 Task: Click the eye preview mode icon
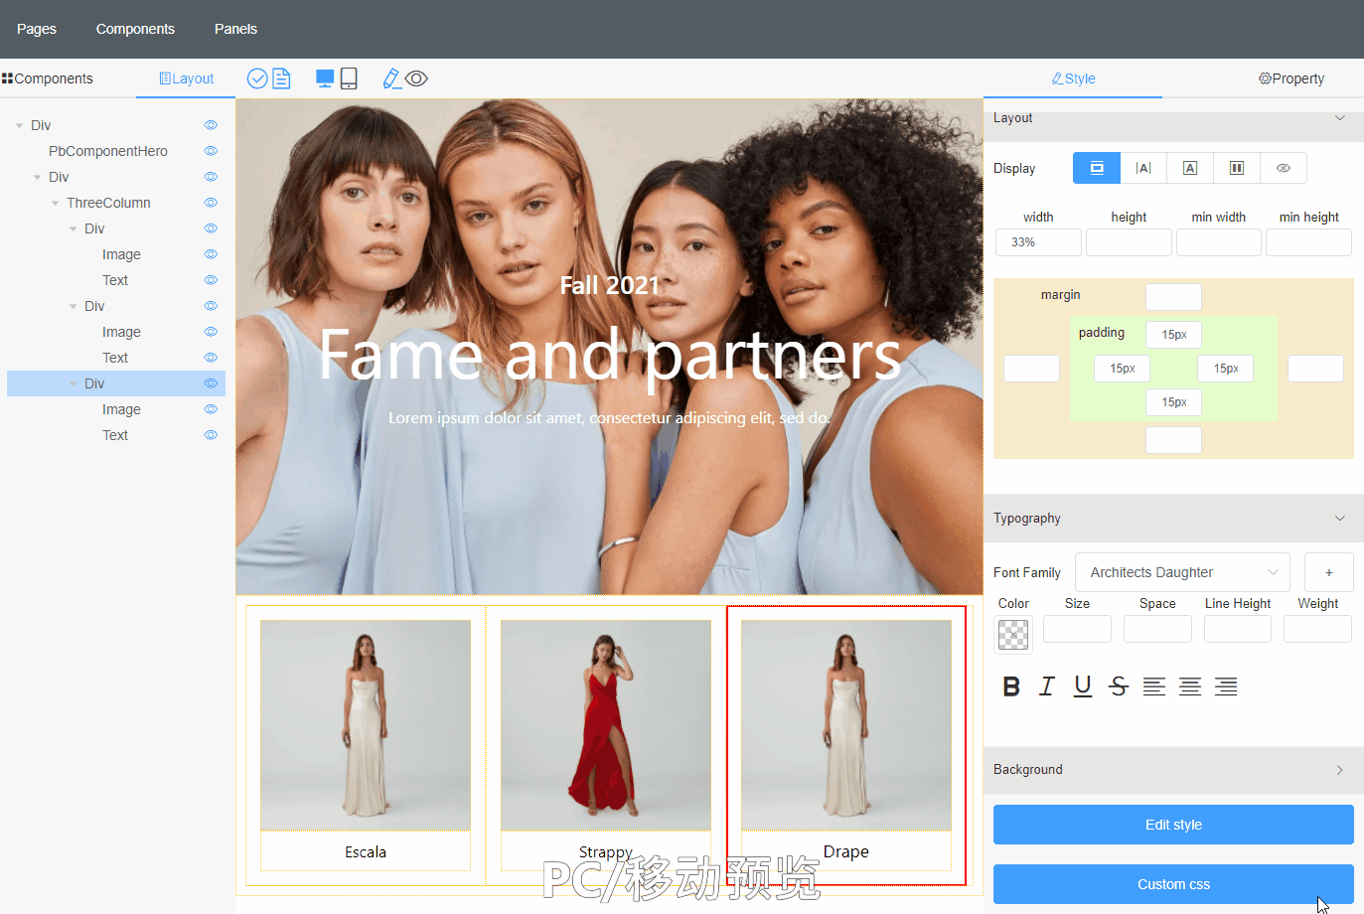coord(416,78)
